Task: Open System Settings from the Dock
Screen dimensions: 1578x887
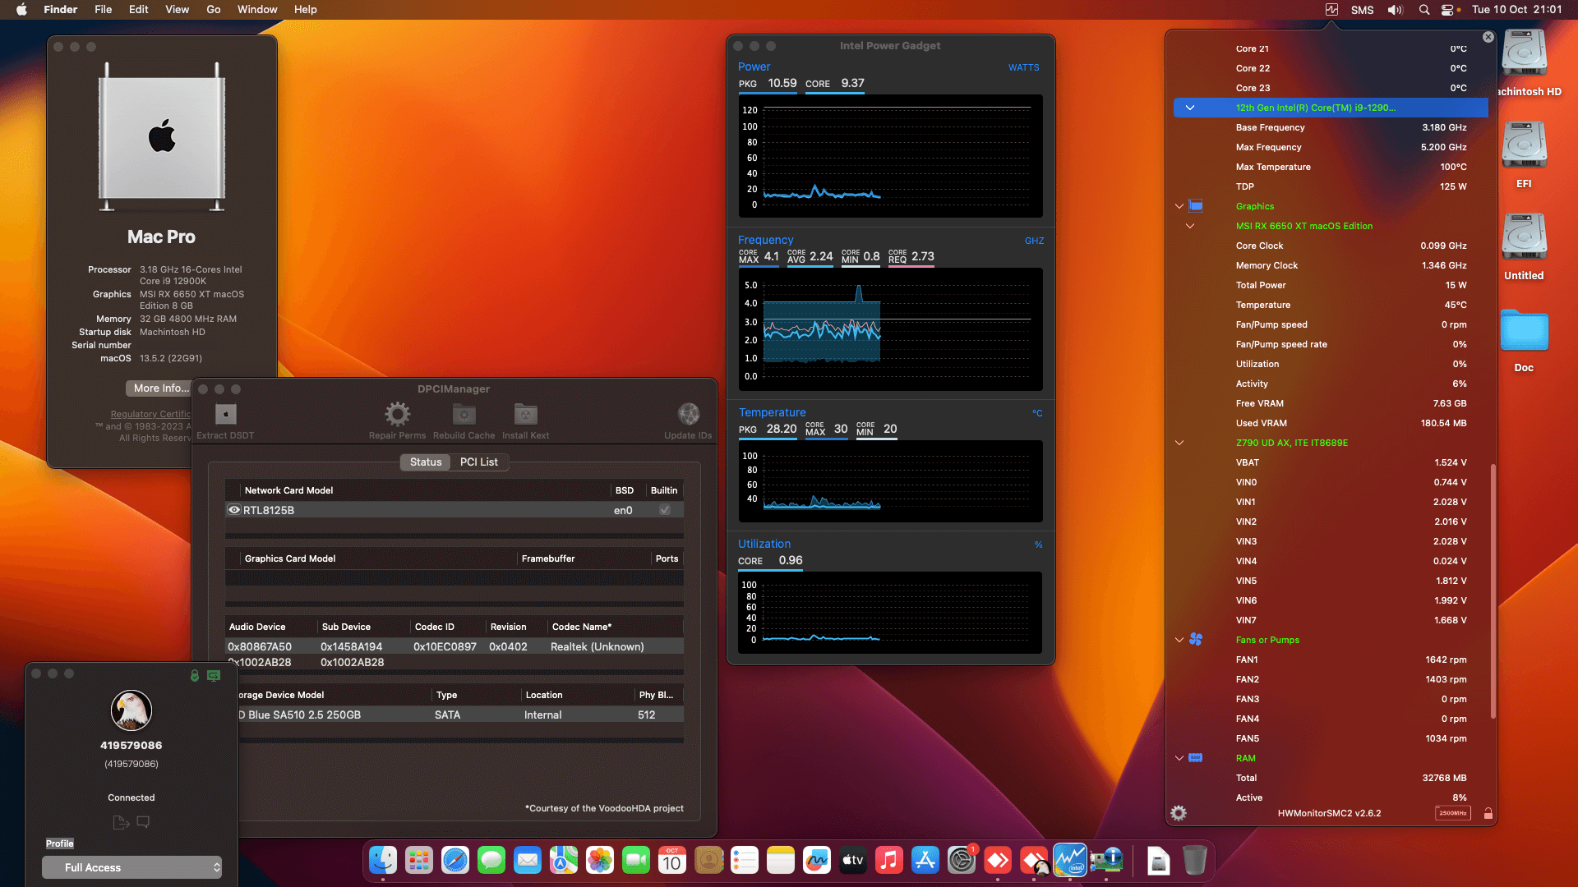Action: pos(962,860)
